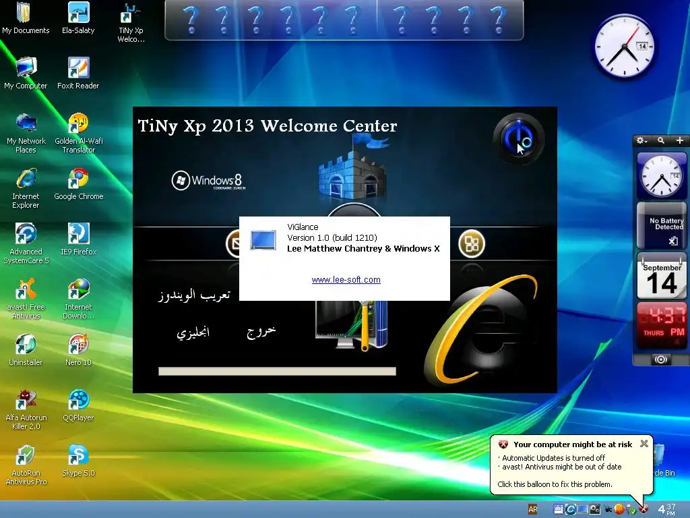Launch Skype 5.0 from the desktop
This screenshot has height=518, width=690.
78,461
